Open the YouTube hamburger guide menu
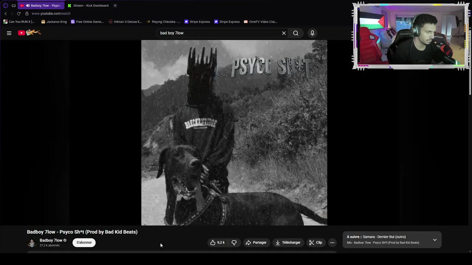This screenshot has width=472, height=265. coord(9,33)
